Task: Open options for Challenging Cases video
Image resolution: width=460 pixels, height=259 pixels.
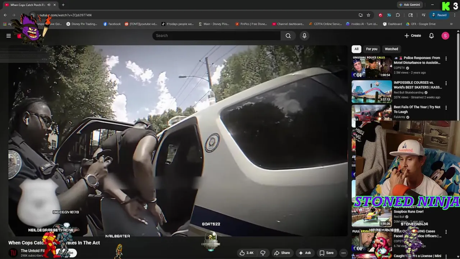Action: tap(446, 232)
